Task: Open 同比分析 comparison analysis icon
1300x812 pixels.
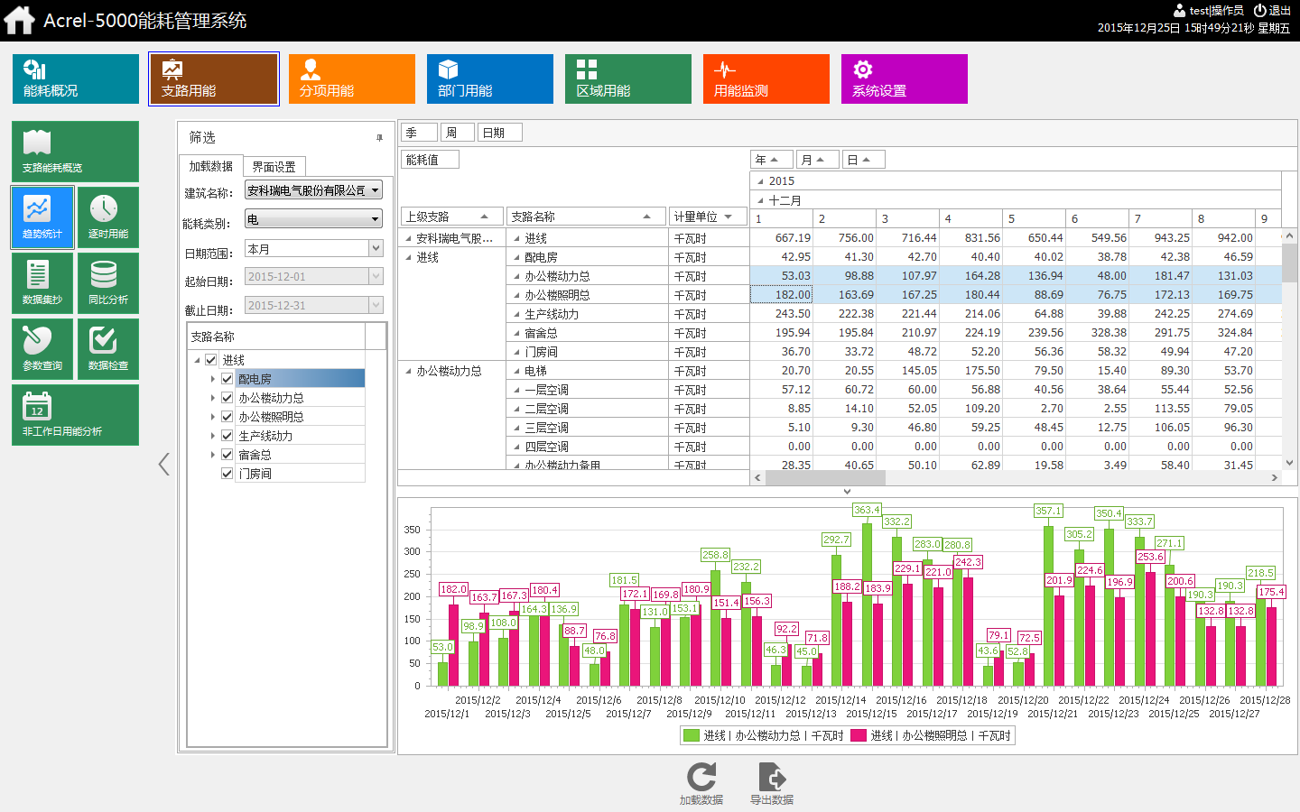Action: click(107, 282)
